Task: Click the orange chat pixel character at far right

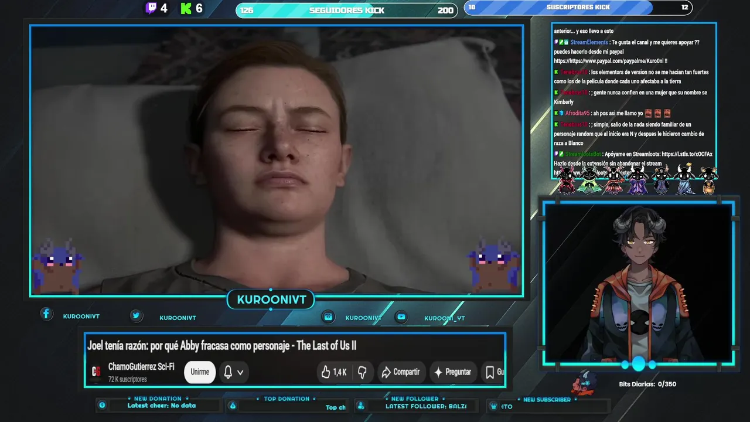Action: [708, 180]
